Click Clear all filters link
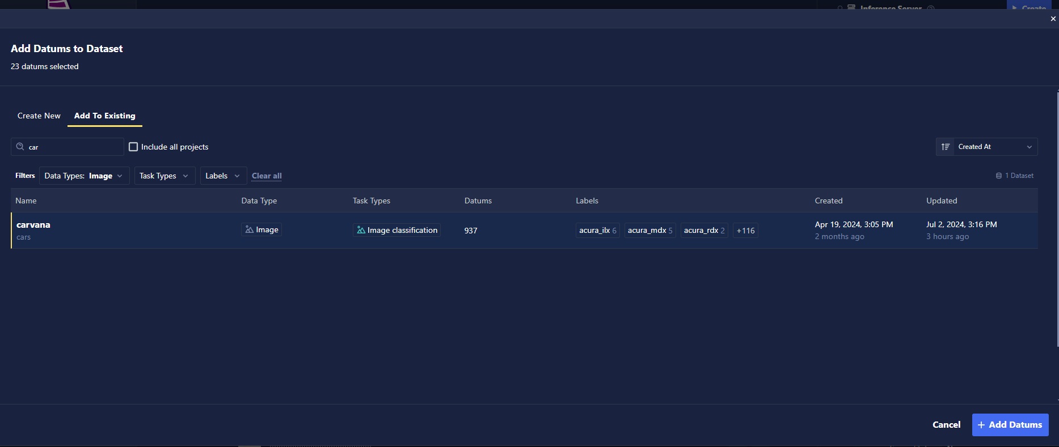 267,176
